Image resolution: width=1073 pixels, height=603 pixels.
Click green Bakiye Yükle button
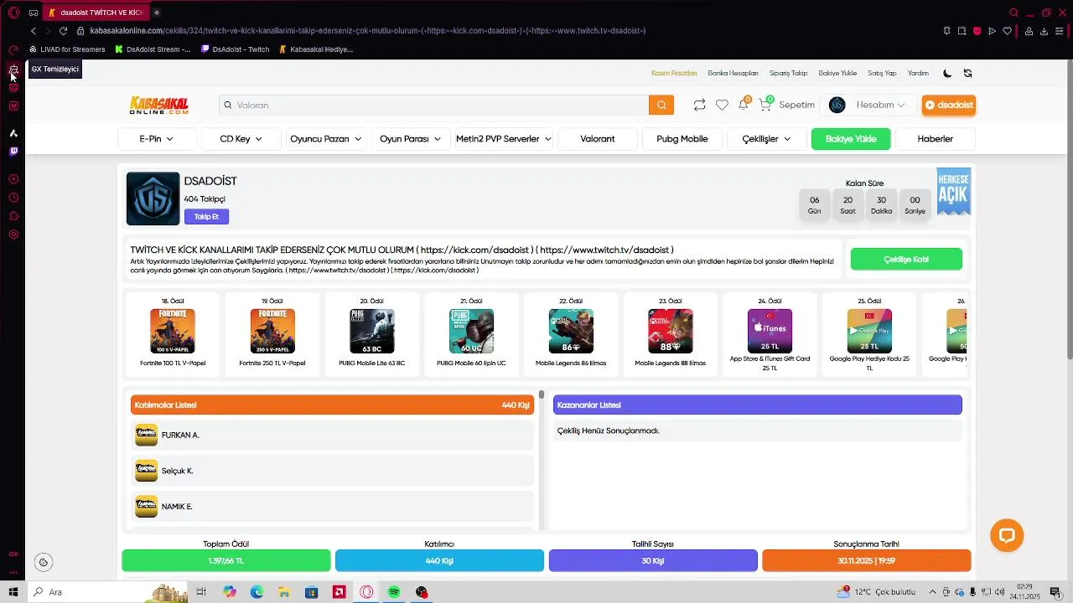(x=851, y=139)
